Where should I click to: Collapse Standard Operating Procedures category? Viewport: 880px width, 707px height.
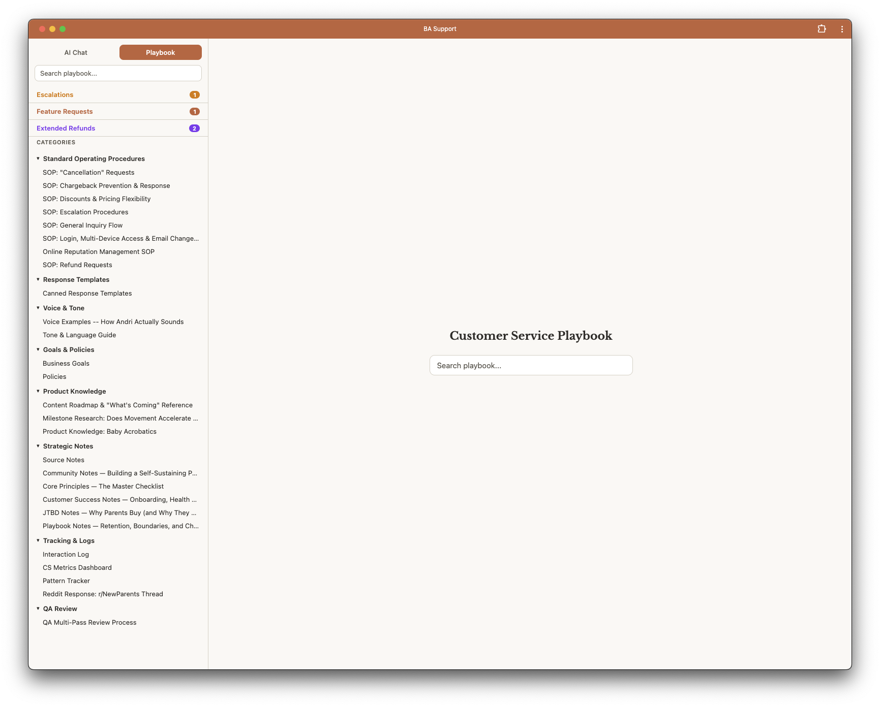[38, 158]
